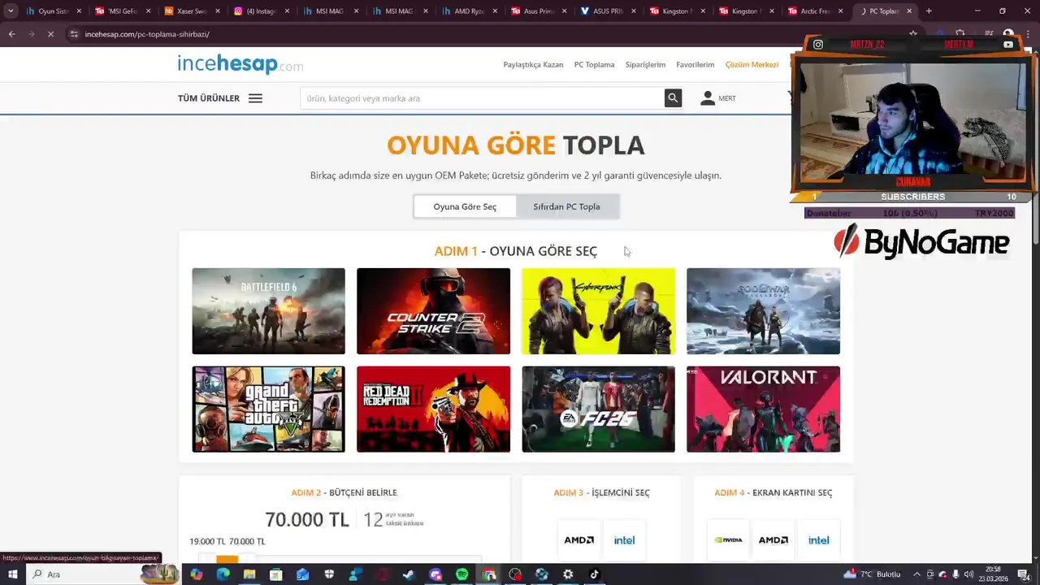Switch to the Xaser Swo browser tab

(187, 11)
